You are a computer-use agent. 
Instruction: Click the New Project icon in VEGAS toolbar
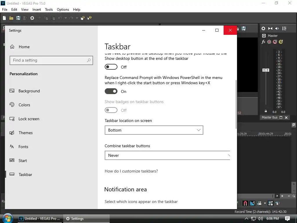click(4, 18)
